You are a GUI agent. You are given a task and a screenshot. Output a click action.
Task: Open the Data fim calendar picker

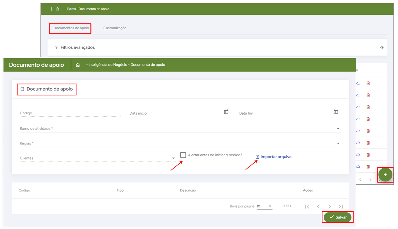(336, 112)
